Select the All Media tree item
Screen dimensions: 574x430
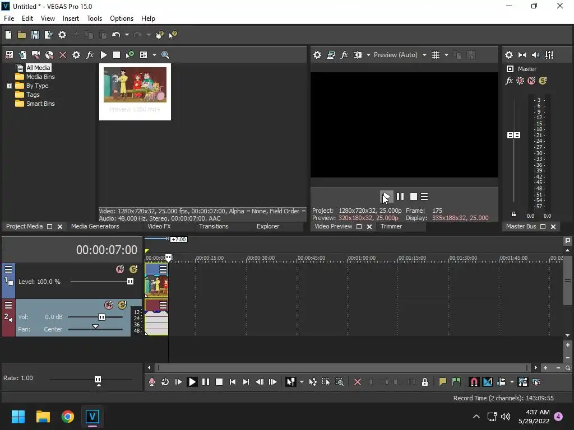38,68
